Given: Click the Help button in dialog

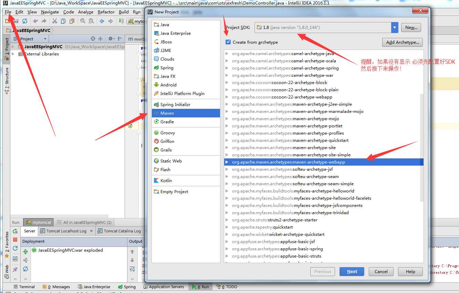Looking at the screenshot, I should (410, 271).
